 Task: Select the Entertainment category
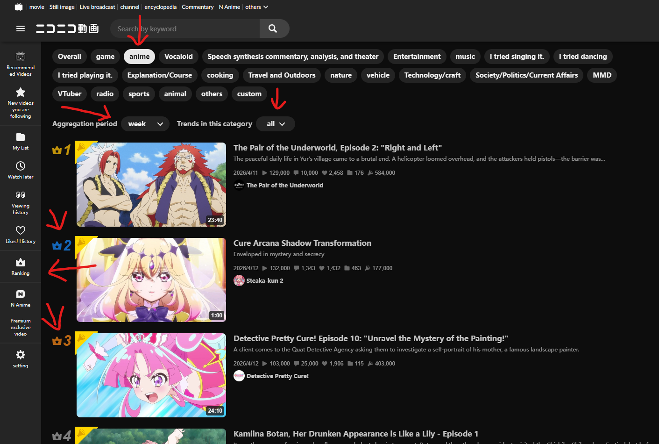[x=417, y=57]
